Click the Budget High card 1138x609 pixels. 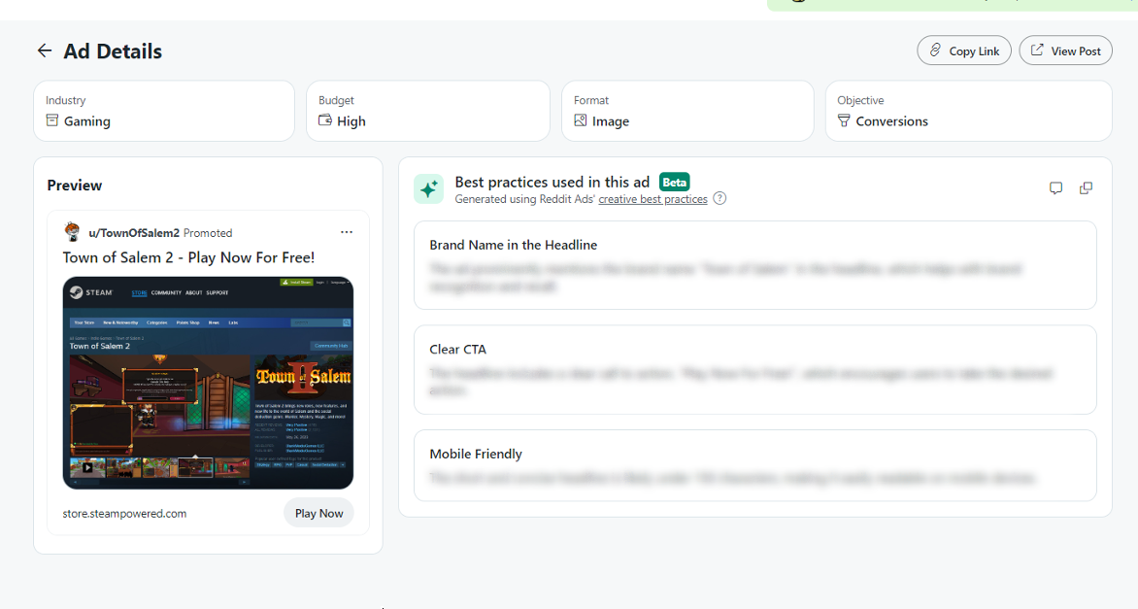pos(428,111)
